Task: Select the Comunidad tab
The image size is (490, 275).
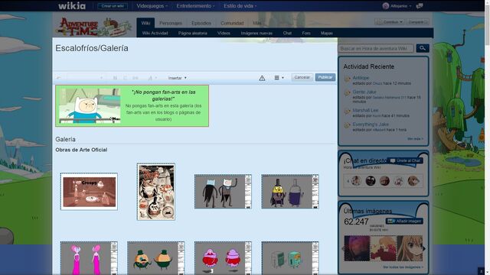Action: pyautogui.click(x=232, y=23)
